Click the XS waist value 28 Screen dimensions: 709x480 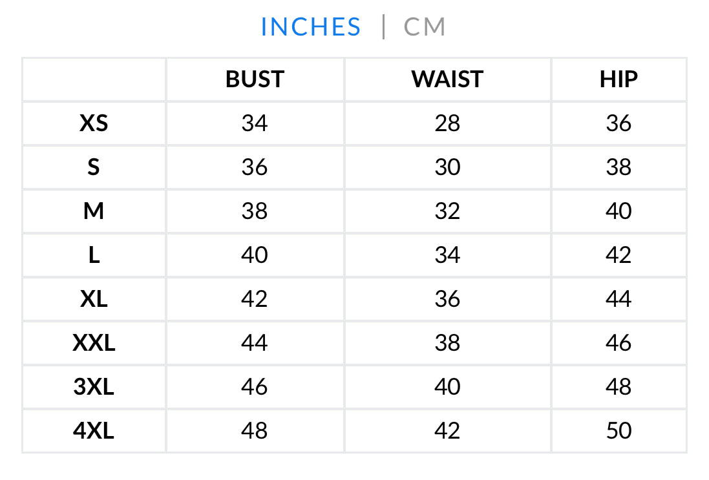447,123
